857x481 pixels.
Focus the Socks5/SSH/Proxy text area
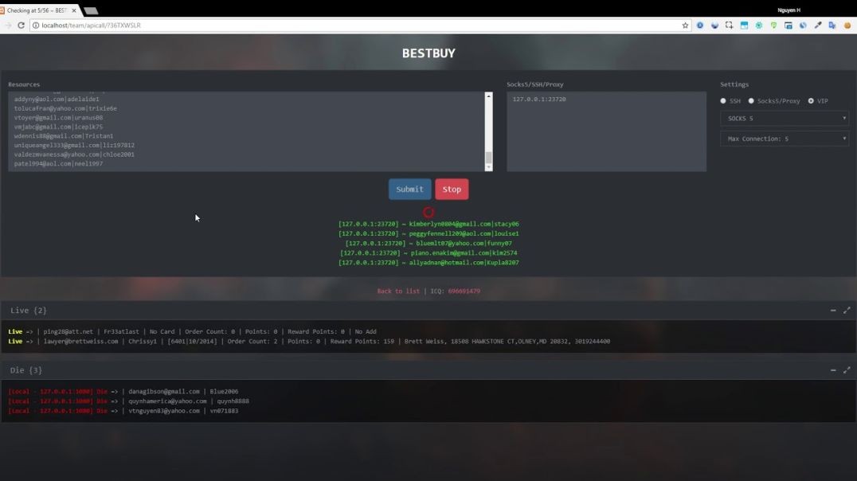(606, 131)
